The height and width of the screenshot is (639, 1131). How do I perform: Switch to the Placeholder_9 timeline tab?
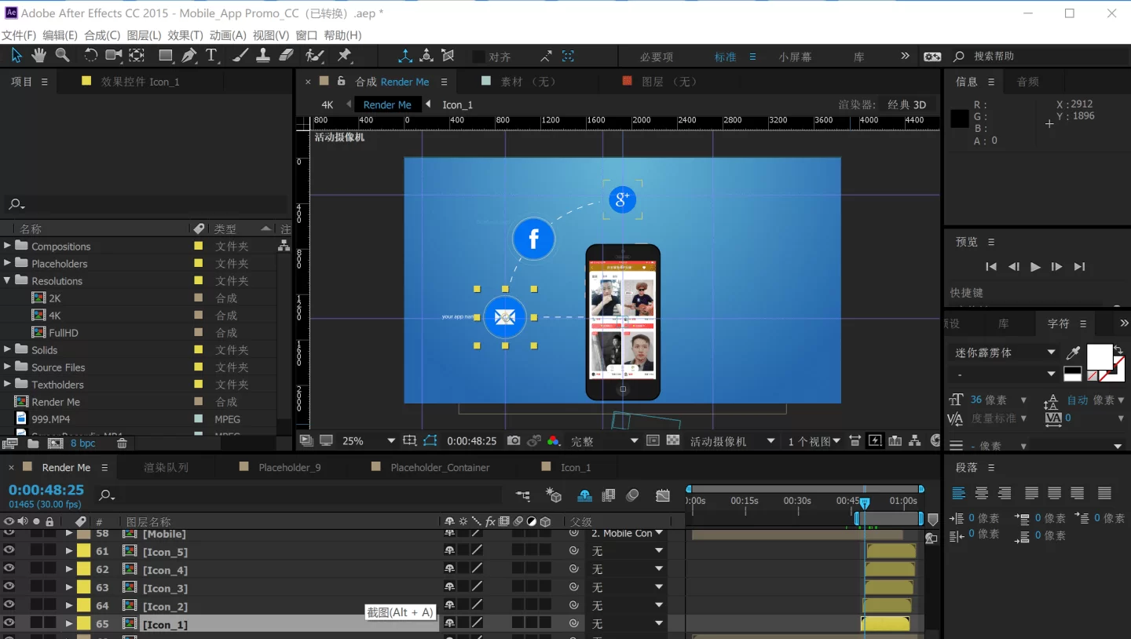click(289, 467)
